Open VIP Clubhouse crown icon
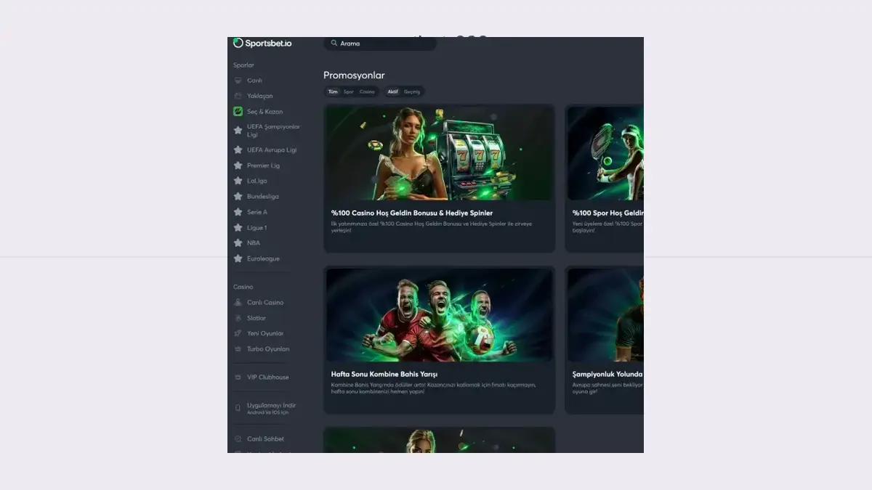Screen dimensions: 872x490 point(238,377)
